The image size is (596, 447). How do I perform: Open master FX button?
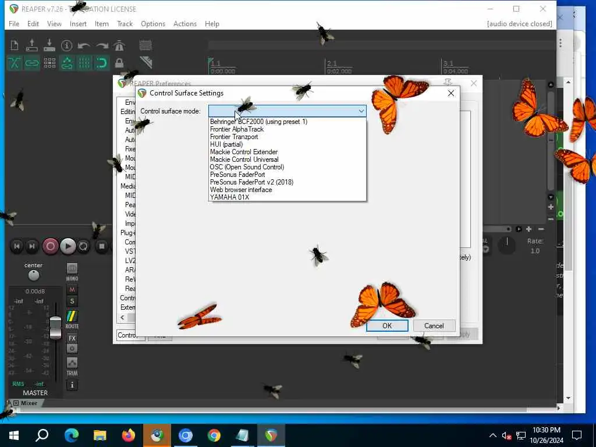coord(72,338)
